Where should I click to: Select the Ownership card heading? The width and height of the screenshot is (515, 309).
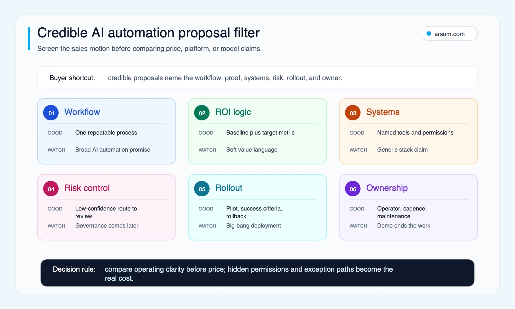pos(387,188)
